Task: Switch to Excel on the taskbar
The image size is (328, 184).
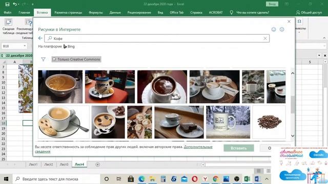Action: click(247, 179)
